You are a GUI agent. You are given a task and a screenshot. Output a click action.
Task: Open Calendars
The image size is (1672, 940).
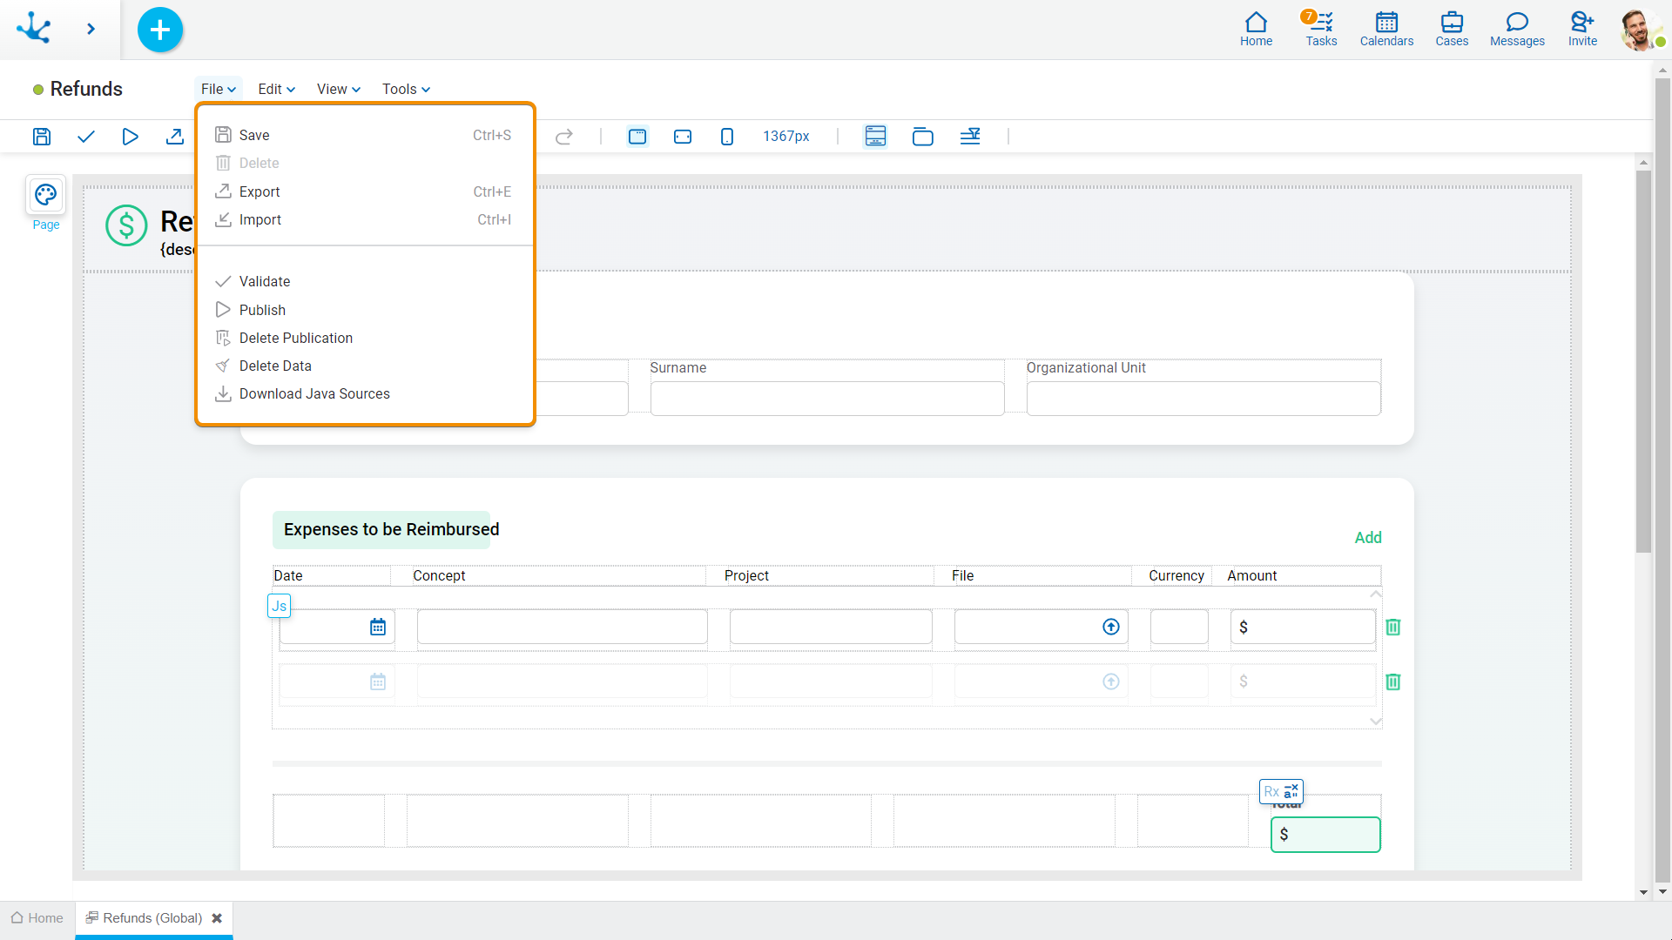coord(1386,30)
